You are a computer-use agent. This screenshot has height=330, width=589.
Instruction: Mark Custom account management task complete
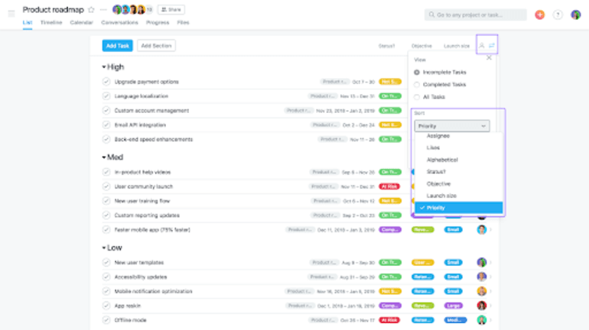pos(106,111)
